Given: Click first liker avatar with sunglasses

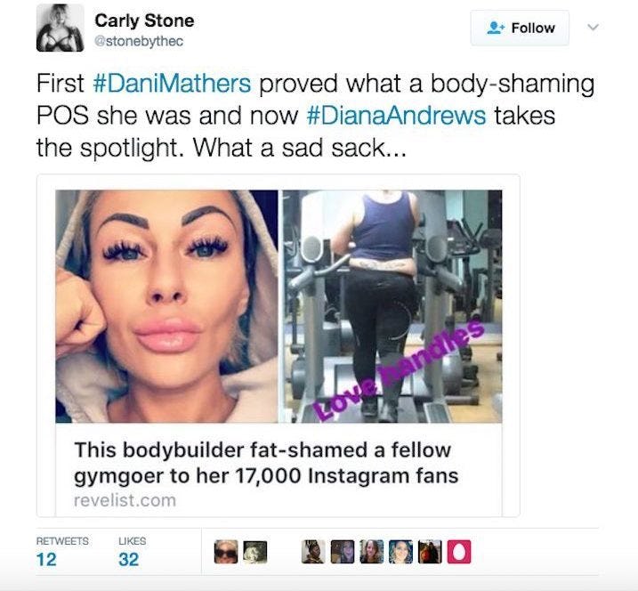Looking at the screenshot, I should pyautogui.click(x=226, y=552).
